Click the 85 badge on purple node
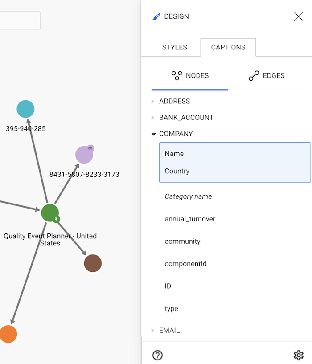Viewport: 312px width, 364px height. pos(90,148)
